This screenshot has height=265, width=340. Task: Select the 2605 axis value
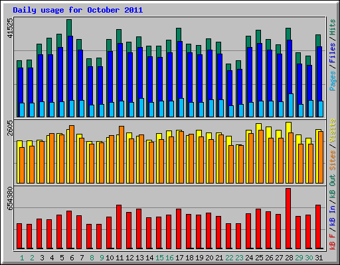(x=10, y=128)
